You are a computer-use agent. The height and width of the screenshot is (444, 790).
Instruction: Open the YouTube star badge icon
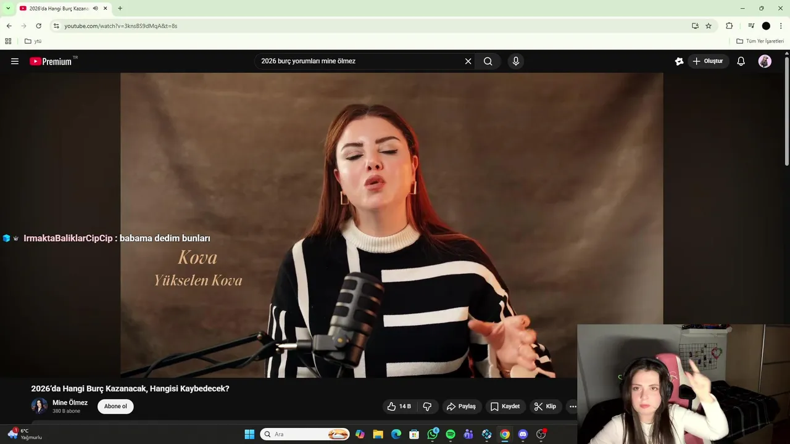click(679, 61)
